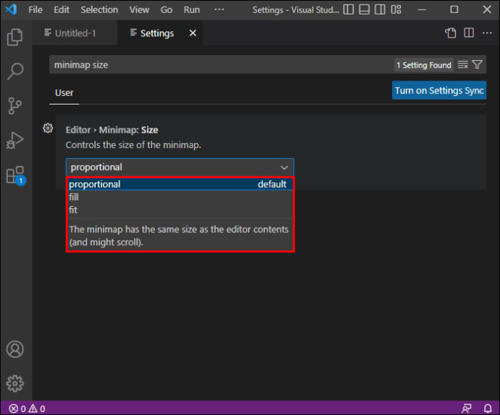The width and height of the screenshot is (500, 415).
Task: Clear the settings search input
Action: (x=463, y=65)
